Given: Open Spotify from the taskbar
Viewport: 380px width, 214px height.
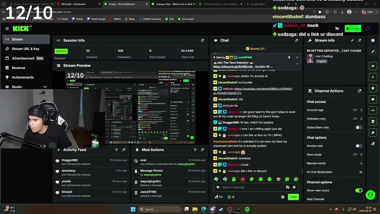Looking at the screenshot, I should click(247, 209).
